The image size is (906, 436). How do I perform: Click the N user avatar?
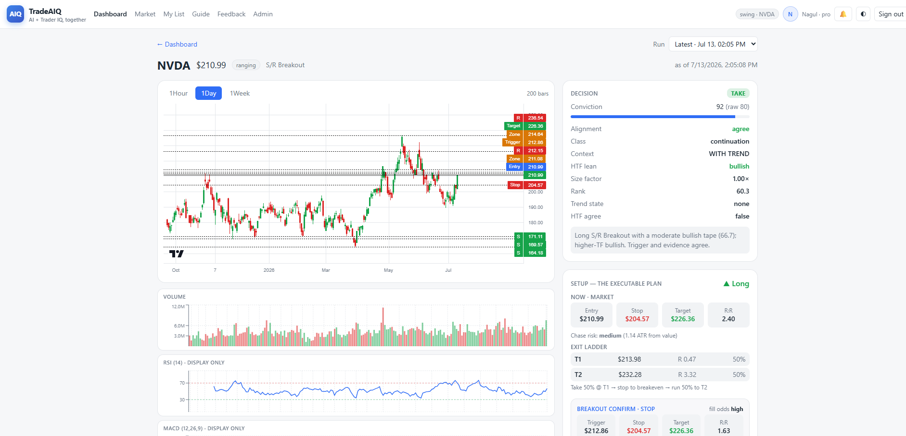[790, 14]
